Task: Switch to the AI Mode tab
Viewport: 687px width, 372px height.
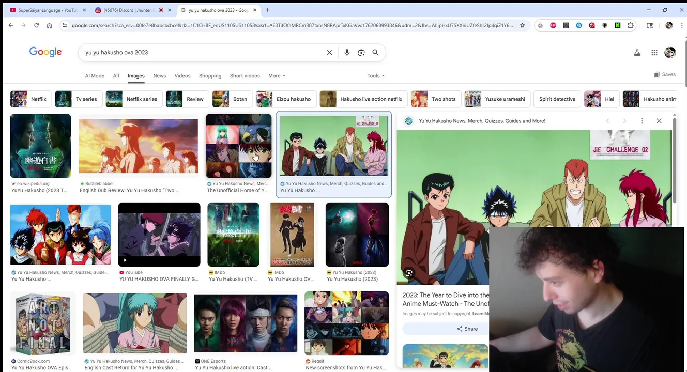Action: [95, 76]
